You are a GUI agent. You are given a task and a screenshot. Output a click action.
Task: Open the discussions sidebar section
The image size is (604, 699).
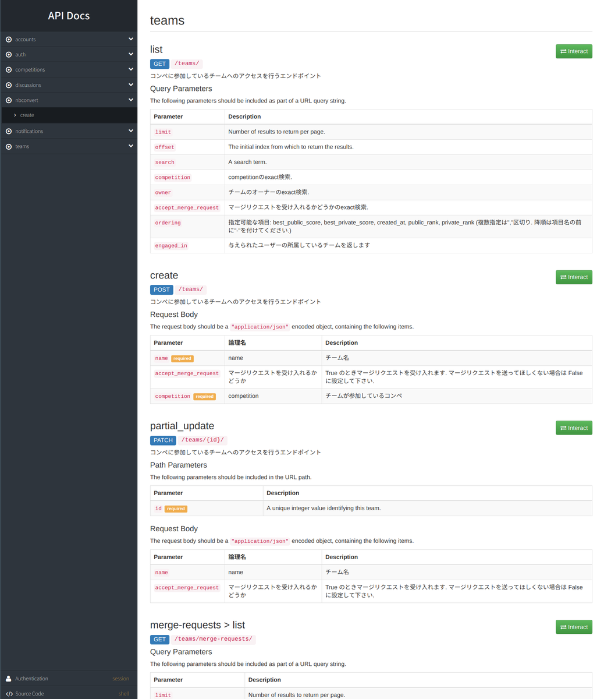pos(69,84)
